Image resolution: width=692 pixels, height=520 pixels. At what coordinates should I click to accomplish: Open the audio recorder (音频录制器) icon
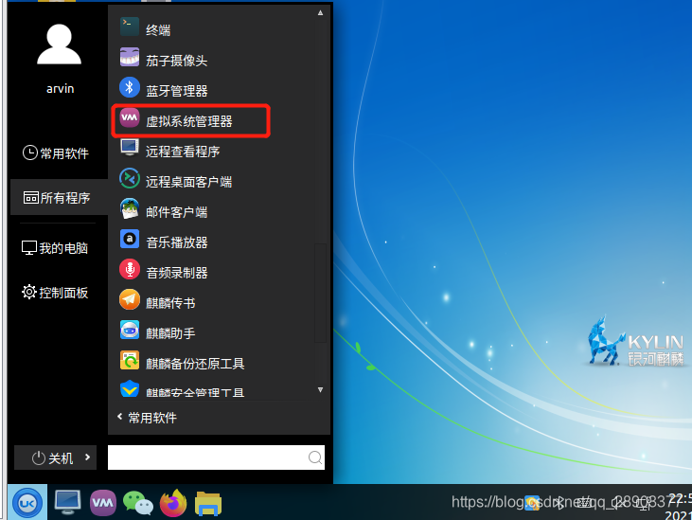130,269
